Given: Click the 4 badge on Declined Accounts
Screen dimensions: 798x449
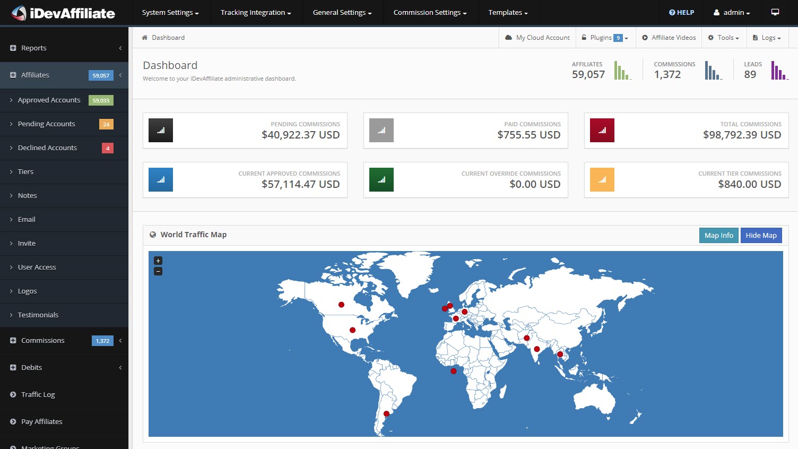Looking at the screenshot, I should tap(108, 148).
